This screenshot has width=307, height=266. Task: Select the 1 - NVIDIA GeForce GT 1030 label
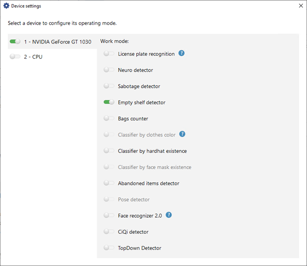coord(58,42)
